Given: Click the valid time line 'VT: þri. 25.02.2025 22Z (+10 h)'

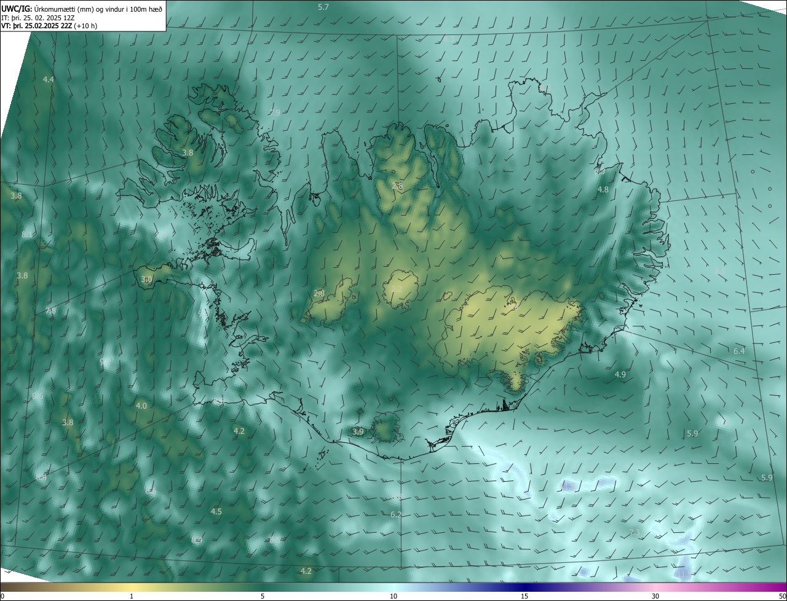Looking at the screenshot, I should click(x=49, y=26).
